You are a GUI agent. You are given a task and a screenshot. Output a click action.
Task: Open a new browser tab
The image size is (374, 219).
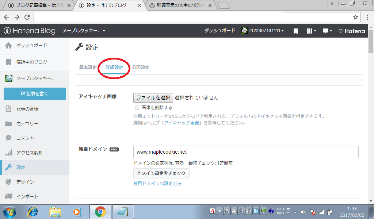[x=224, y=6]
